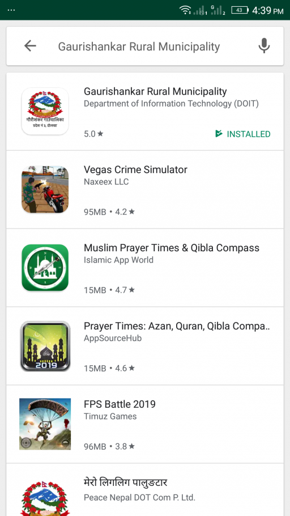The image size is (290, 516).
Task: Open the Gaurishankar Rural Municipality app icon
Action: click(45, 111)
